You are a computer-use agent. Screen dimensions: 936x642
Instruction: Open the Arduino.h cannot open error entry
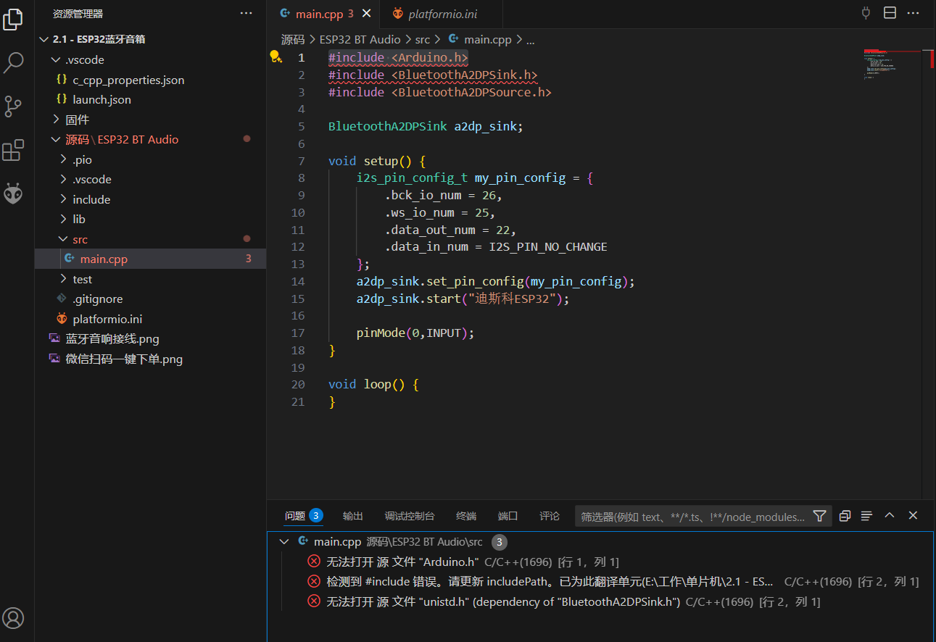pos(402,562)
